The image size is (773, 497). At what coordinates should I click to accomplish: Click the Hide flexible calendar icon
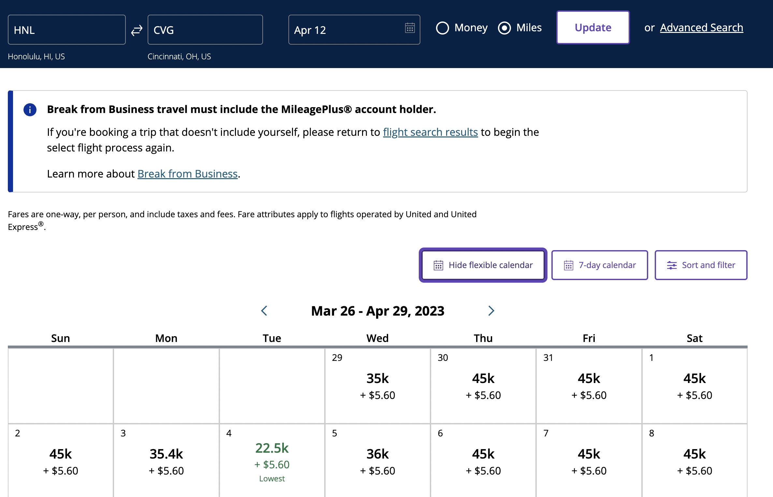pyautogui.click(x=438, y=265)
